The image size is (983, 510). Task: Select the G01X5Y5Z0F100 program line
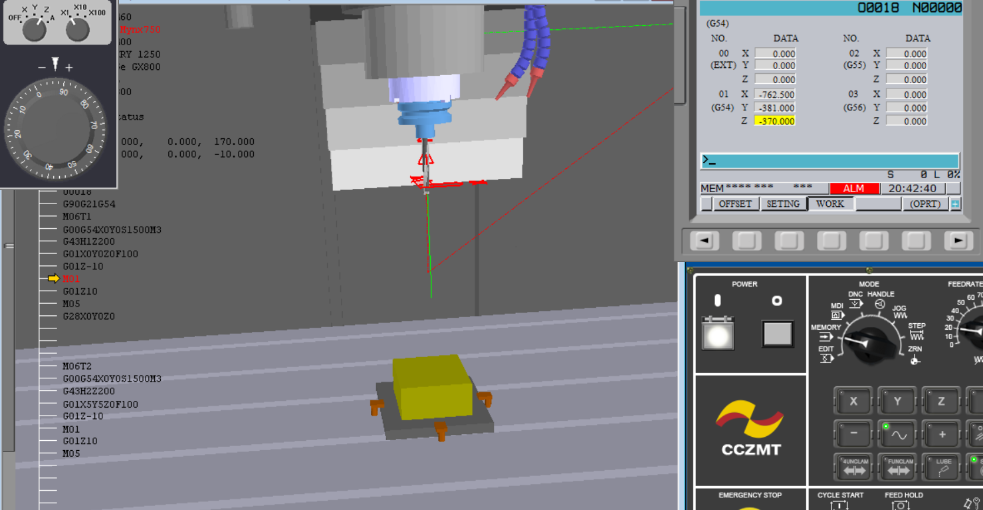click(x=100, y=404)
